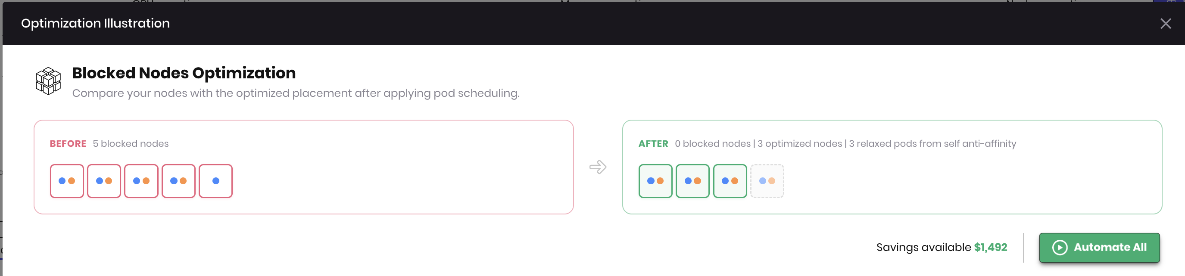Click the AFTER label

point(653,143)
